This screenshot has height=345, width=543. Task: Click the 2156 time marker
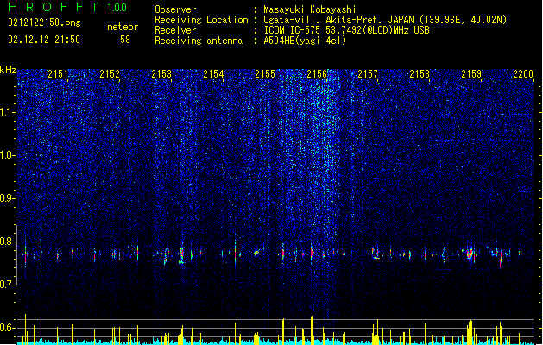(x=317, y=73)
